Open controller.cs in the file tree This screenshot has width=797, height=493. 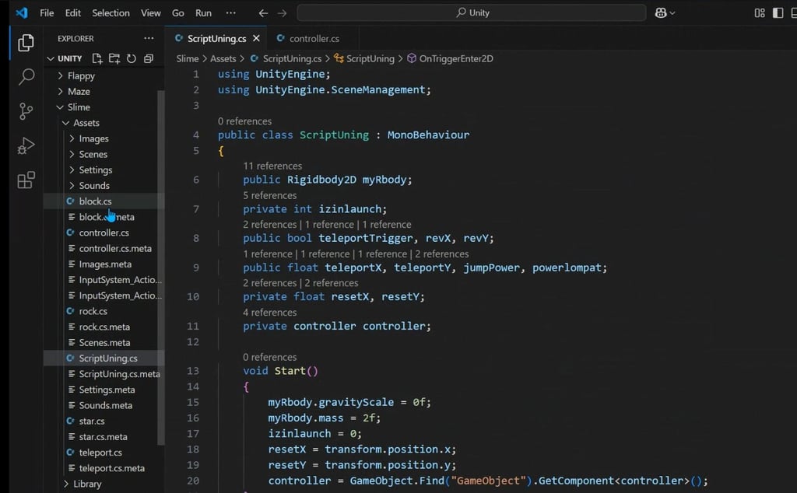pyautogui.click(x=104, y=233)
